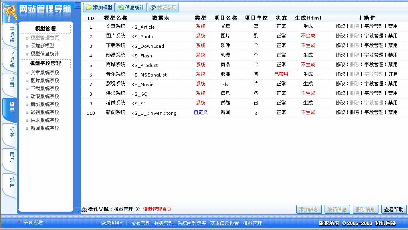Open 文章系统字段 in the sidebar

(45, 73)
